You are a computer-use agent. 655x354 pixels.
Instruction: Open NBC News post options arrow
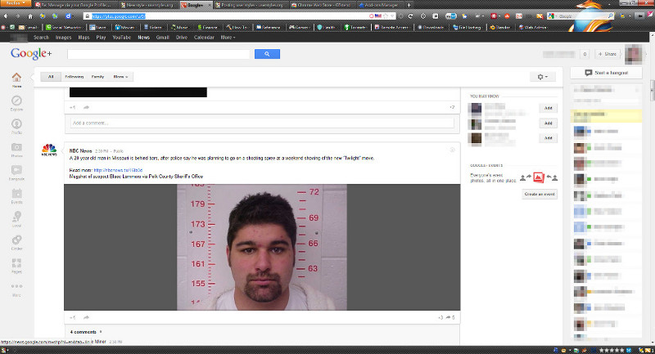click(x=452, y=150)
